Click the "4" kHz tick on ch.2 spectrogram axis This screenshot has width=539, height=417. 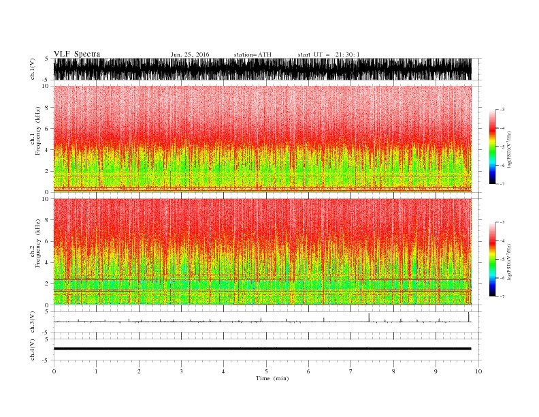point(48,263)
